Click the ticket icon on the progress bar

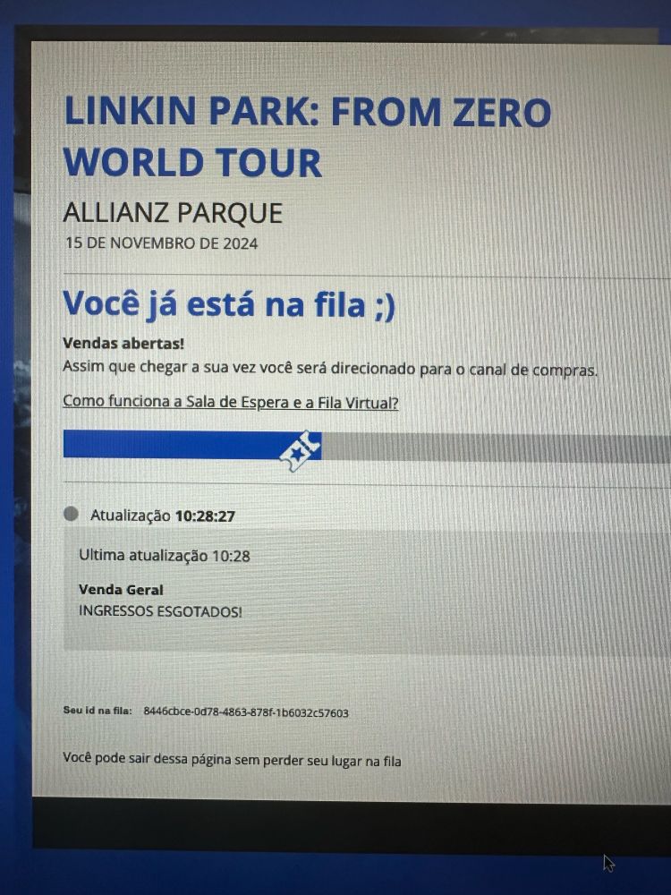point(300,451)
